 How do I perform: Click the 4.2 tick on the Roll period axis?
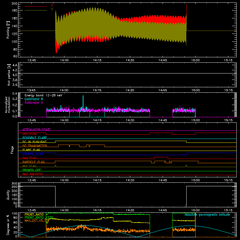click(x=15, y=70)
